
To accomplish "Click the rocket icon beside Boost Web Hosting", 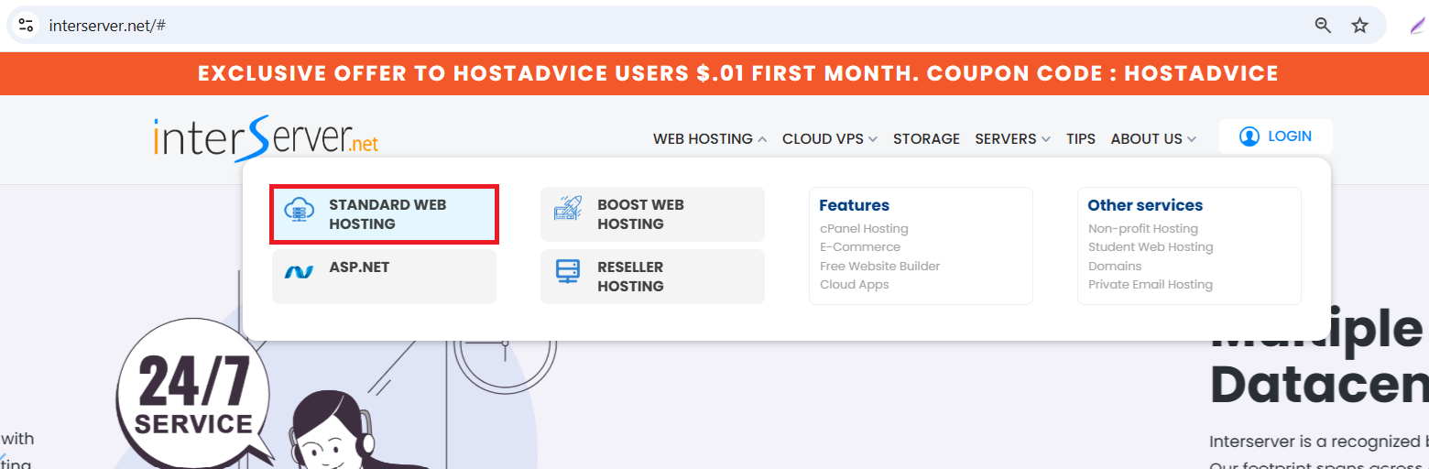I will pos(568,210).
